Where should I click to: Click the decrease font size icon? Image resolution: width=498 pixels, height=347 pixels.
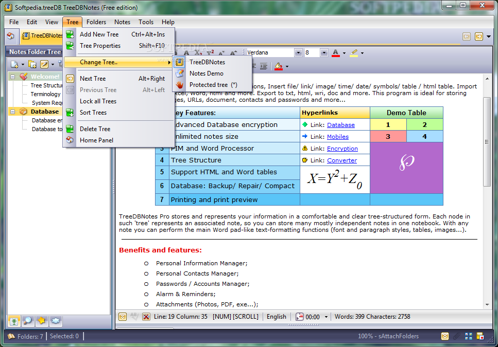pos(221,52)
